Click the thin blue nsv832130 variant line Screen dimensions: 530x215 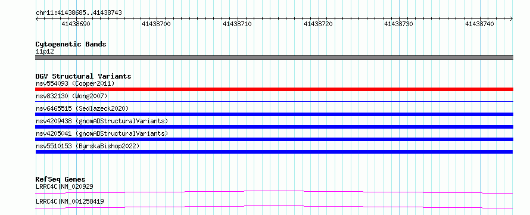click(274, 101)
